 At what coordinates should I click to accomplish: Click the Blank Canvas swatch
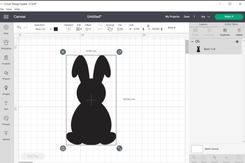(x=197, y=149)
